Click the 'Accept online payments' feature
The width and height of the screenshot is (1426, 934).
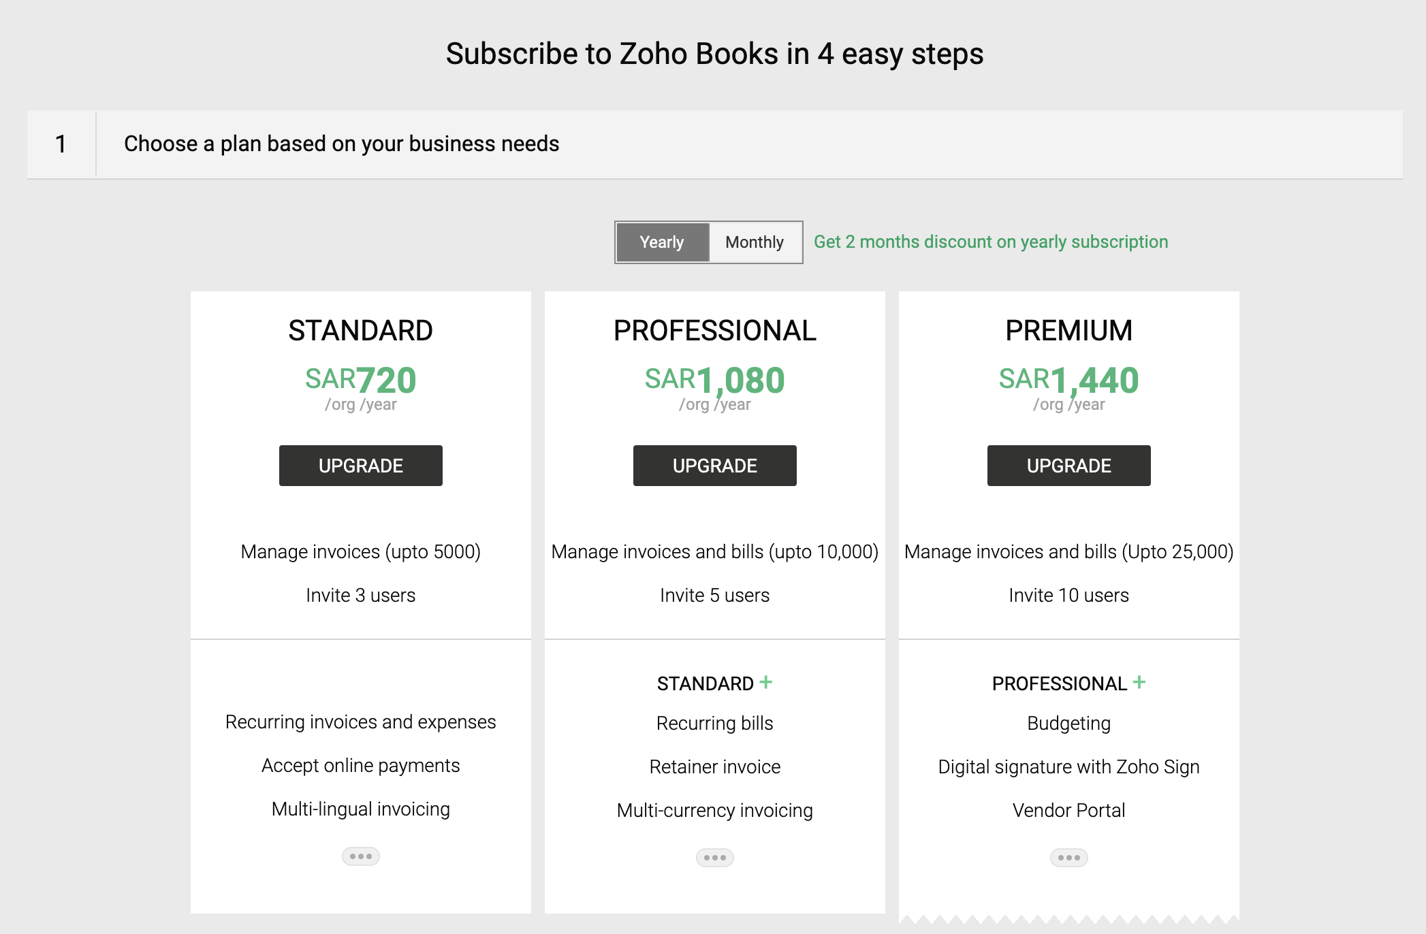coord(361,766)
